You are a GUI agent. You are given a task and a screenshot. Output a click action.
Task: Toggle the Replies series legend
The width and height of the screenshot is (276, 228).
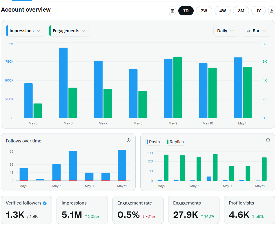click(175, 142)
